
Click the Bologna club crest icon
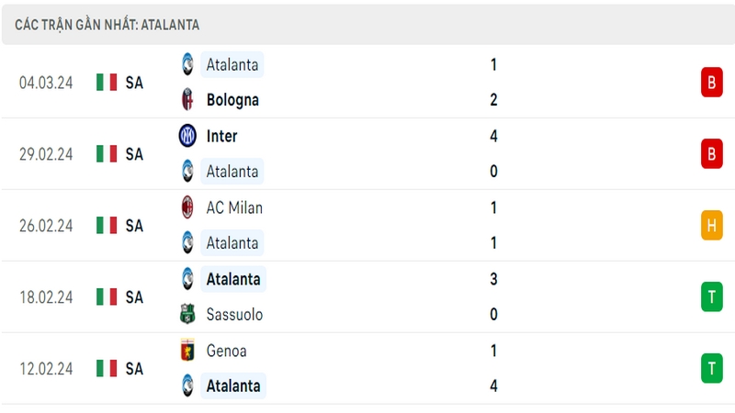click(x=187, y=99)
